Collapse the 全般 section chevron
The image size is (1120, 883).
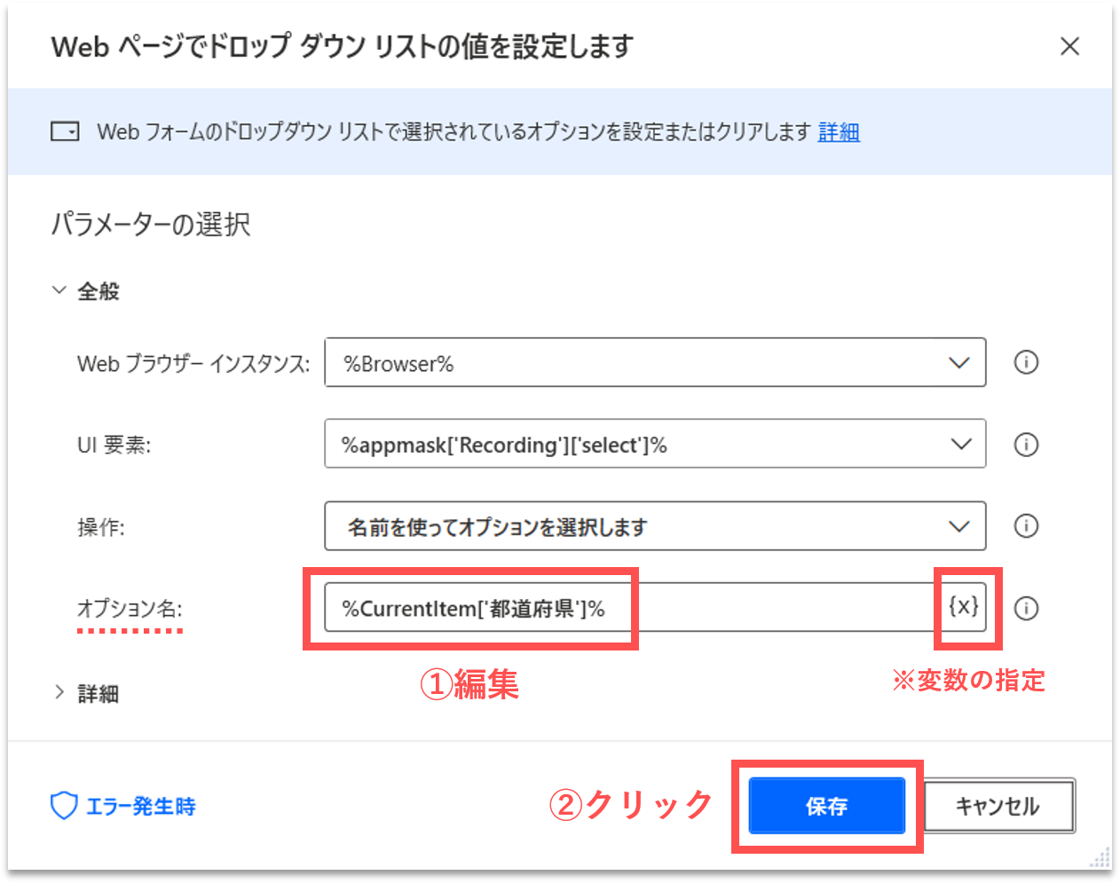pos(59,290)
